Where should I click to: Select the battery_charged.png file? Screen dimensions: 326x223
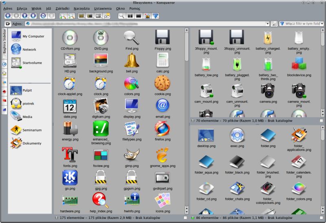pyautogui.click(x=268, y=42)
